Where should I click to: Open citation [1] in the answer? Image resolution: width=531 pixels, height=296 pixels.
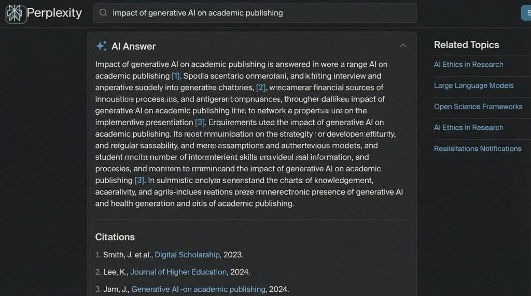176,76
